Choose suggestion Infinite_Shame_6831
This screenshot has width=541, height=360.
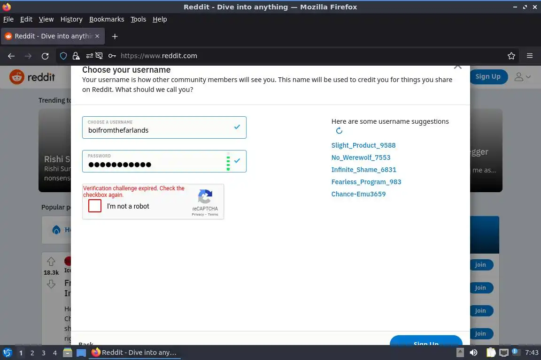[x=363, y=170]
